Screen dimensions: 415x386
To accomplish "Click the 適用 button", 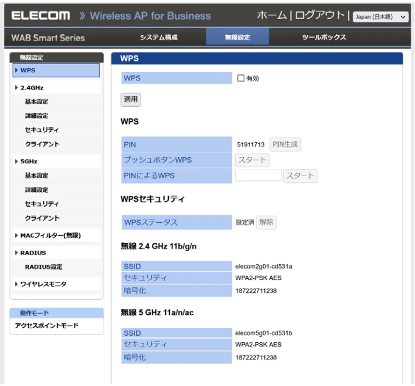I will pyautogui.click(x=131, y=99).
